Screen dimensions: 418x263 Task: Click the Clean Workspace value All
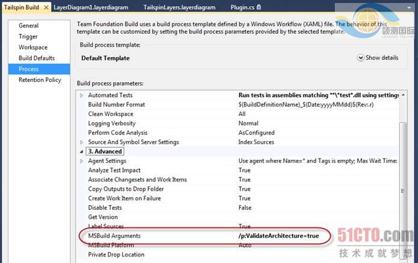coord(242,114)
